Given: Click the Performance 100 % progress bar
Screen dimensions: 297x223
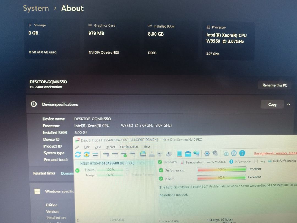Looking at the screenshot, I should pos(221,169).
